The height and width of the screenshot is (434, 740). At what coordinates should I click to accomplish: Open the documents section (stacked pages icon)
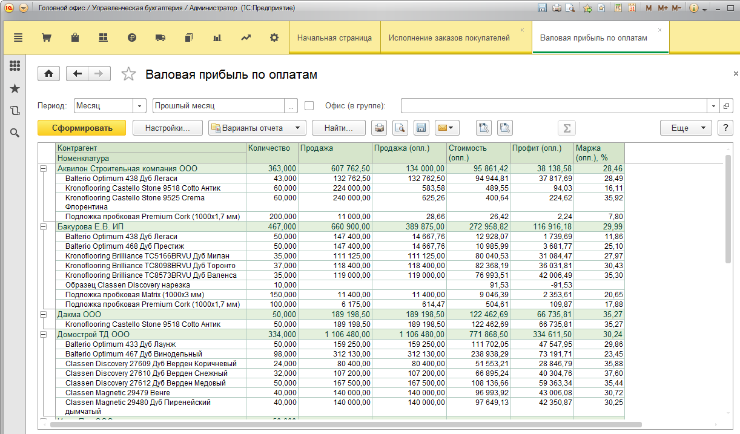(188, 38)
